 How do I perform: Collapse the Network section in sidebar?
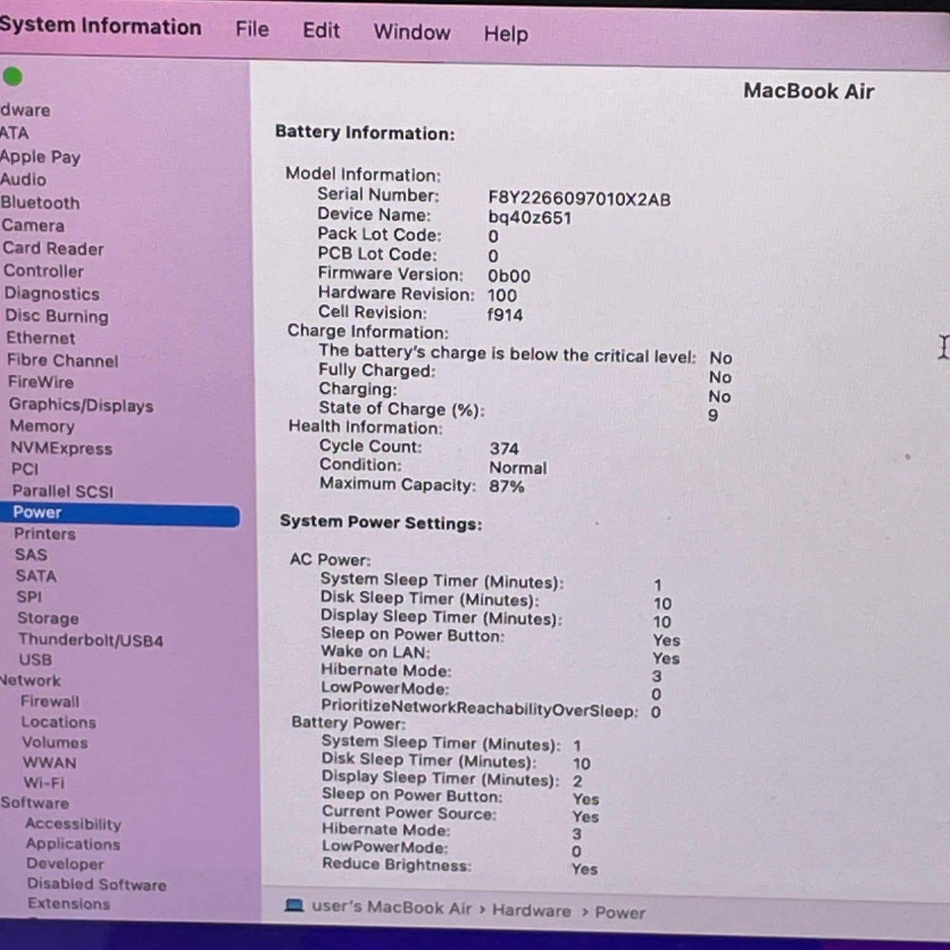pos(30,681)
